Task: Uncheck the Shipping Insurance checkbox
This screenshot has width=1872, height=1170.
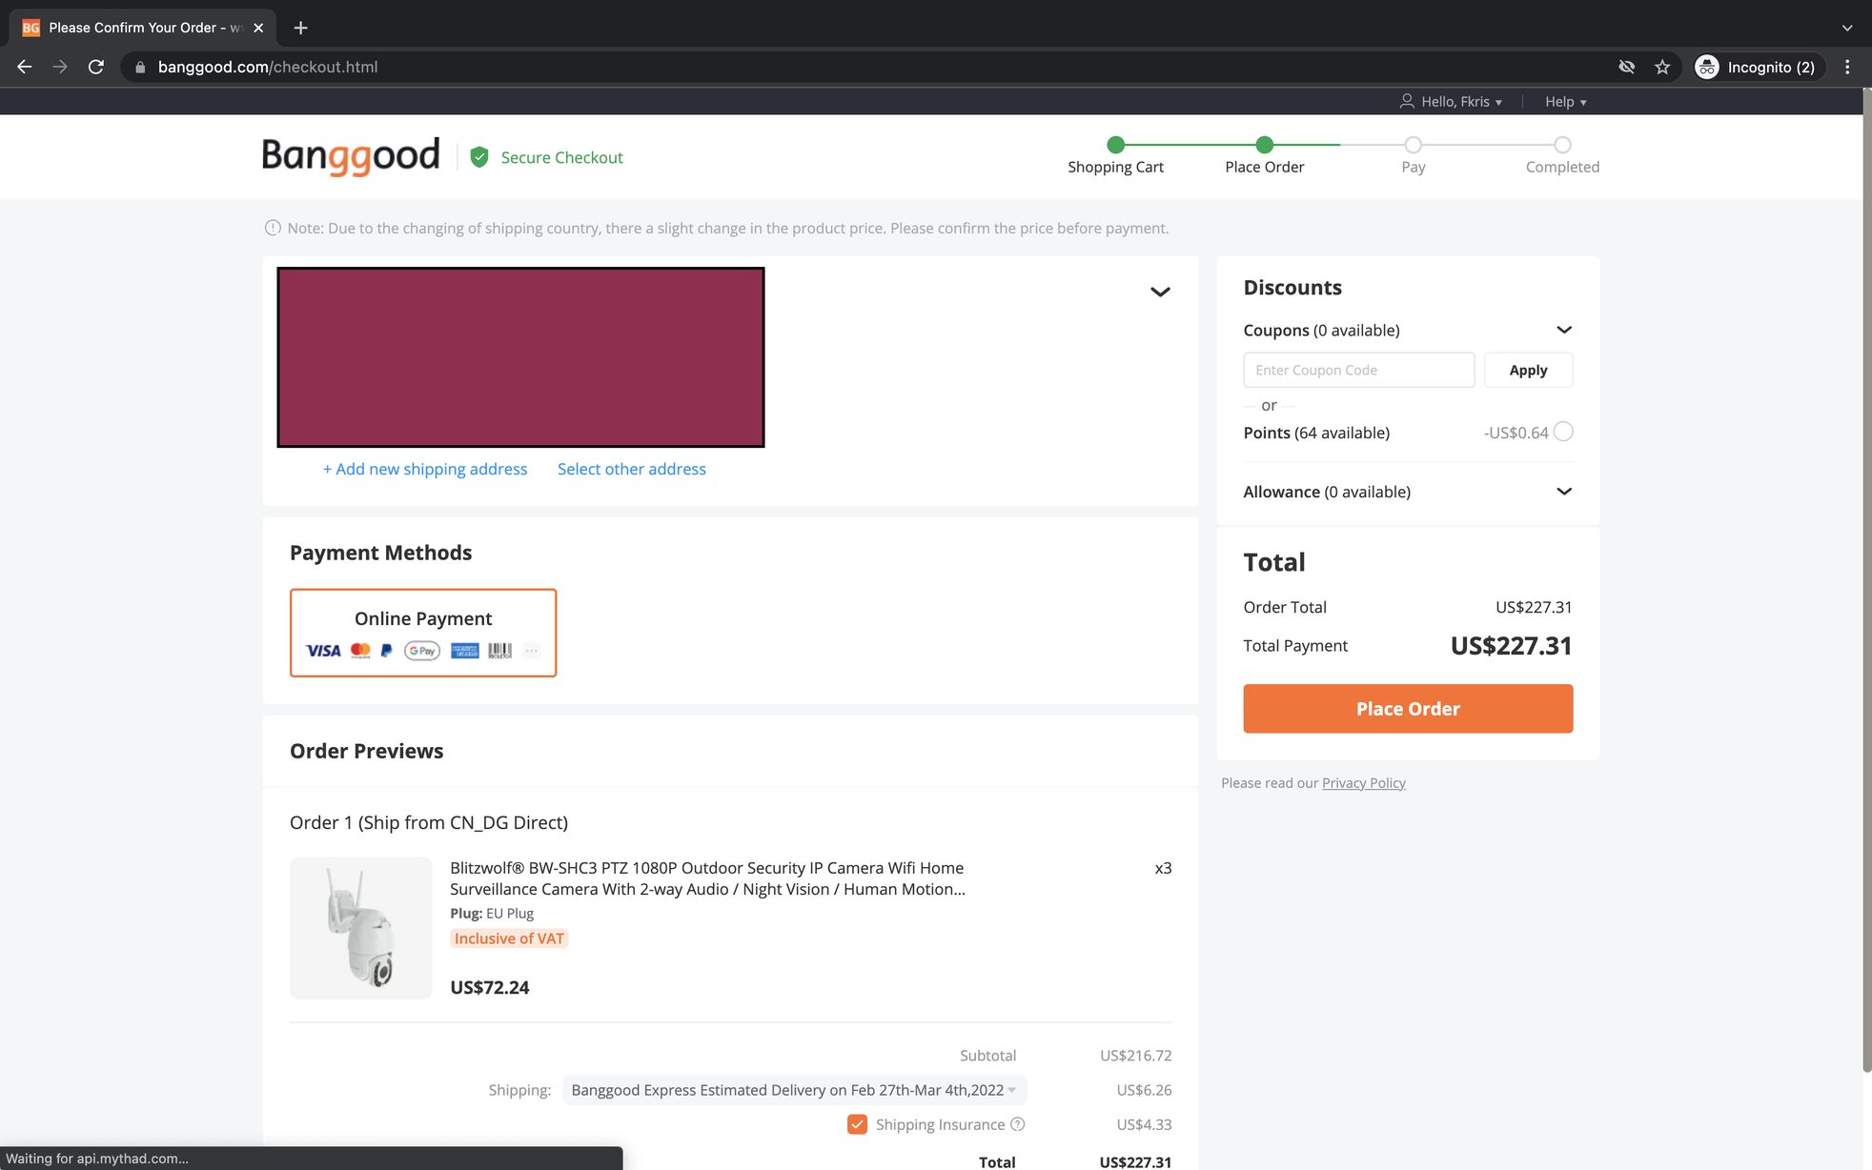Action: (x=857, y=1124)
